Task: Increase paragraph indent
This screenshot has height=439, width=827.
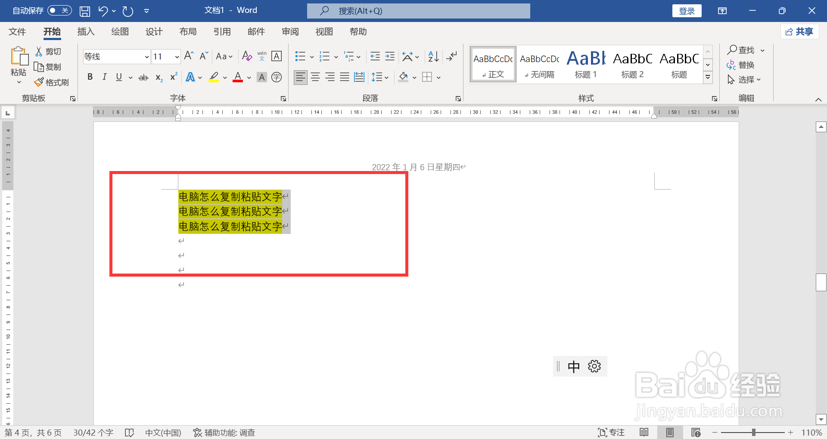Action: (x=390, y=56)
